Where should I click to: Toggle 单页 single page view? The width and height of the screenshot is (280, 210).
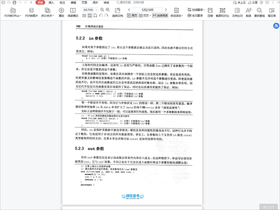[x=132, y=15]
